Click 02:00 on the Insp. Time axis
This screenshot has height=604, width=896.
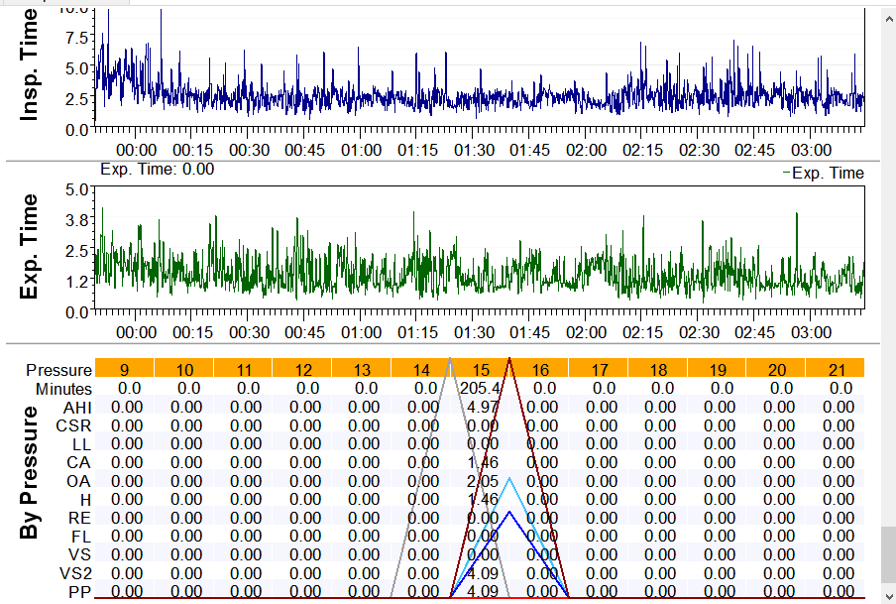point(588,150)
